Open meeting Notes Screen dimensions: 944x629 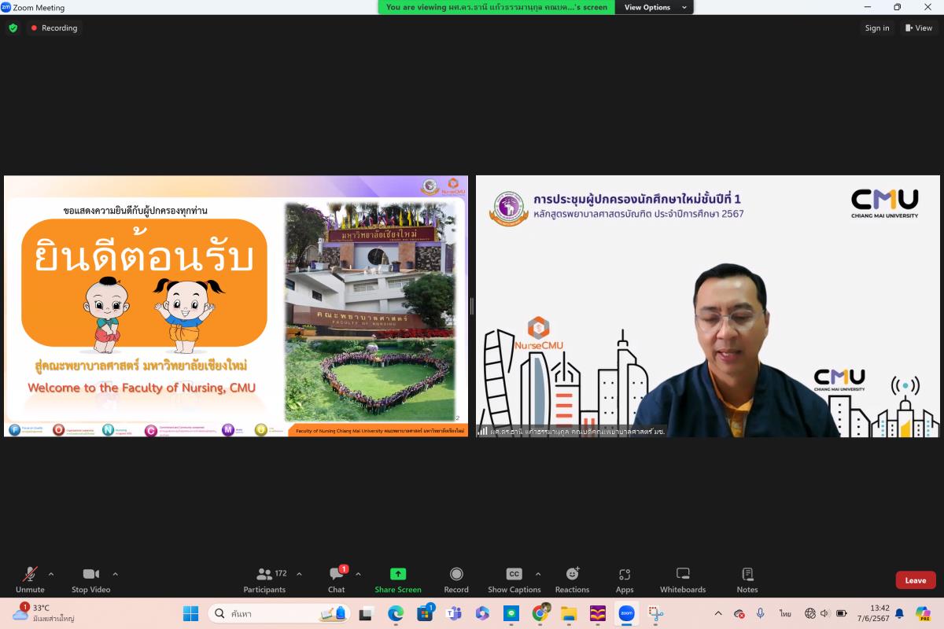click(x=747, y=580)
